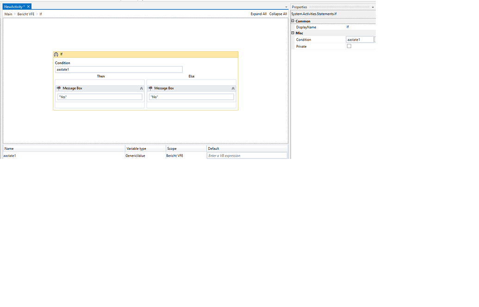Select the NewActivity tab
Image resolution: width=479 pixels, height=307 pixels.
(x=14, y=6)
